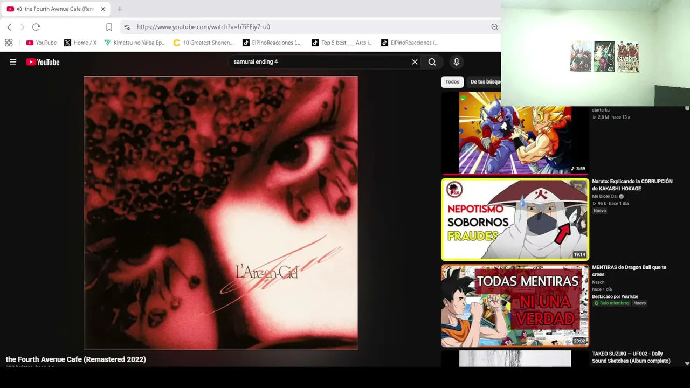Click the Solo miembros badge

[611, 303]
